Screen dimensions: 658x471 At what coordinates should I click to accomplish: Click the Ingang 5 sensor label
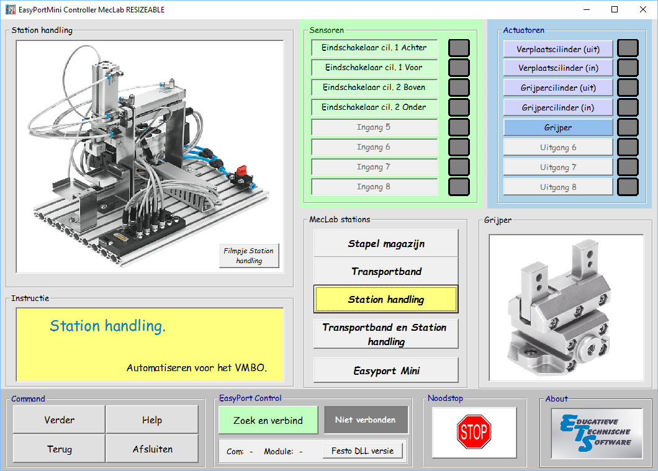[x=374, y=127]
